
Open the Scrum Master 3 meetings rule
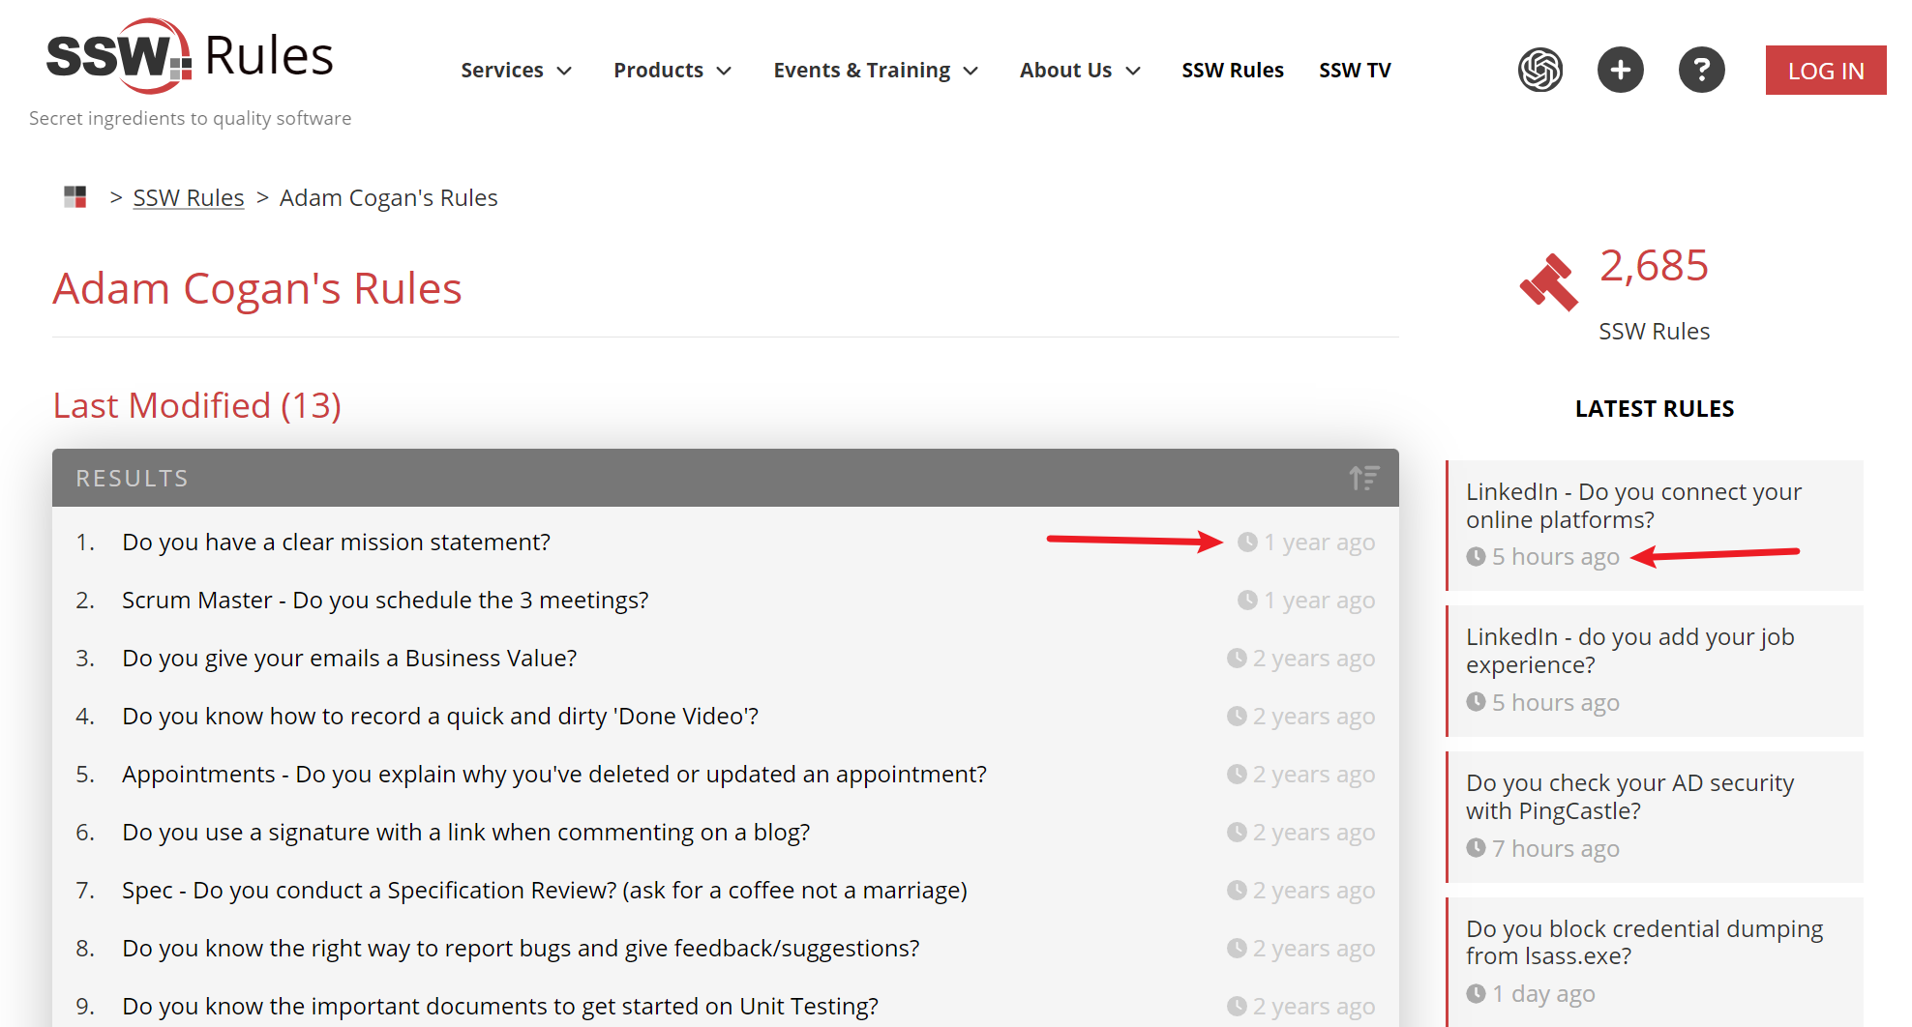click(384, 601)
